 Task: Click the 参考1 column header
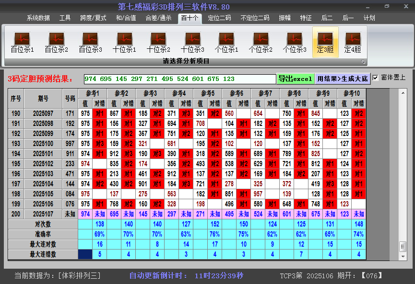coord(93,93)
